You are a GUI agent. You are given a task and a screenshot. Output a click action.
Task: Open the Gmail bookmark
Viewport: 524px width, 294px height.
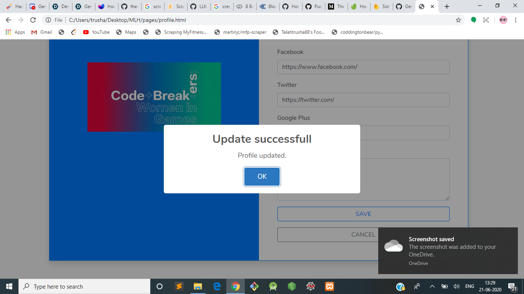tap(42, 32)
